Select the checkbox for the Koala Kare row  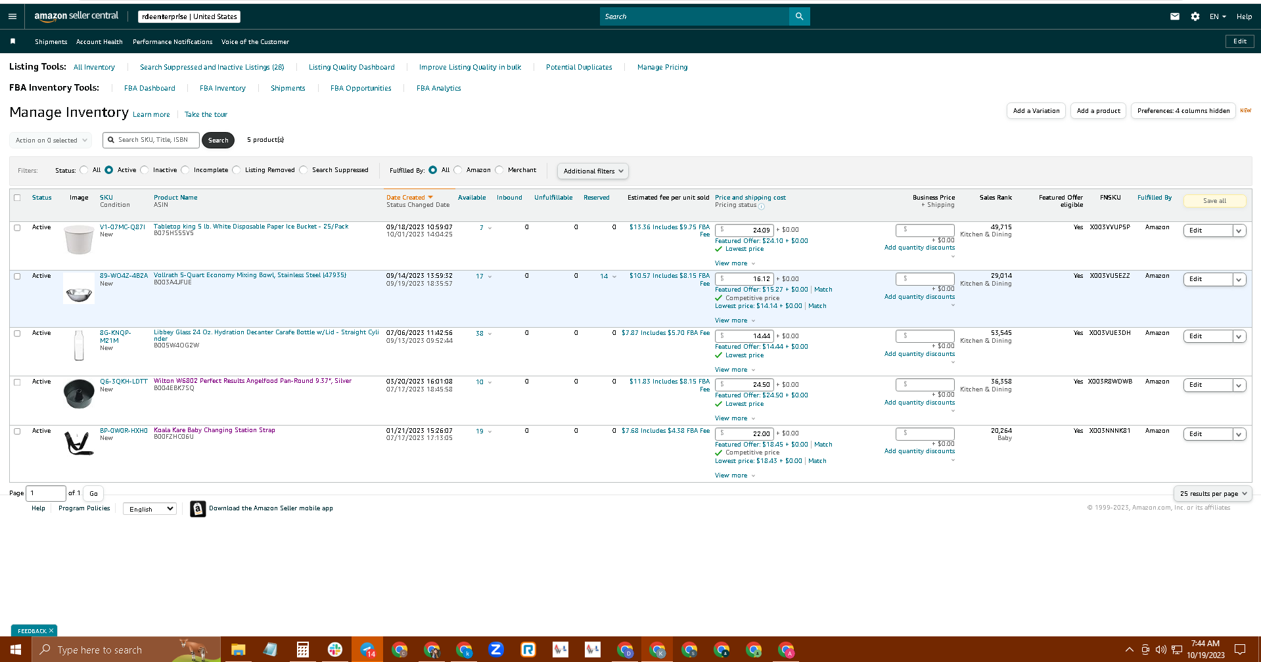pyautogui.click(x=17, y=431)
